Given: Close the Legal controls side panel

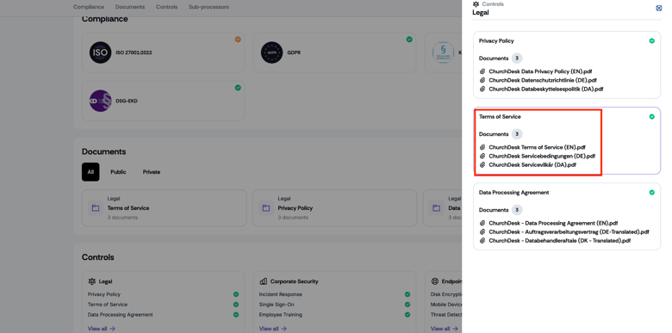Looking at the screenshot, I should point(659,8).
